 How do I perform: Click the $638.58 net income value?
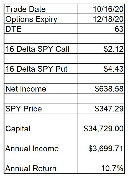click(101, 88)
